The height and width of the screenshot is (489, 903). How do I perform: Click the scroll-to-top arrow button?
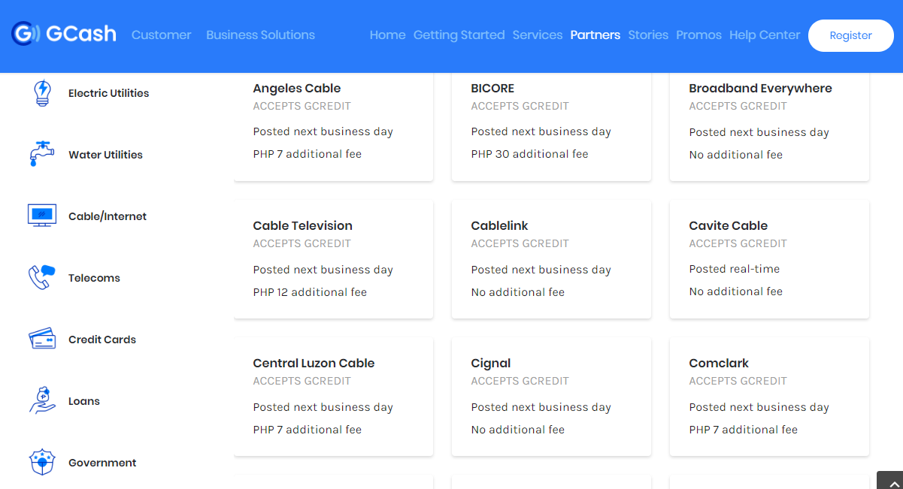click(889, 481)
